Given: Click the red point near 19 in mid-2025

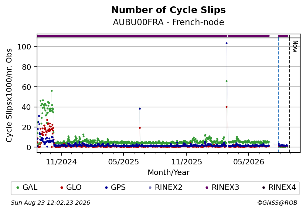Looking at the screenshot, I should click(140, 128).
